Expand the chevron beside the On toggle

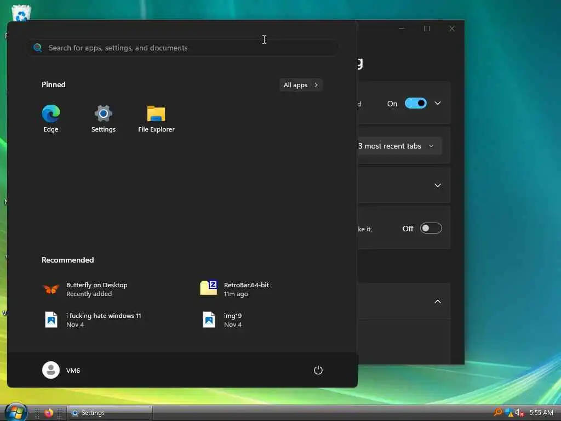tap(438, 103)
